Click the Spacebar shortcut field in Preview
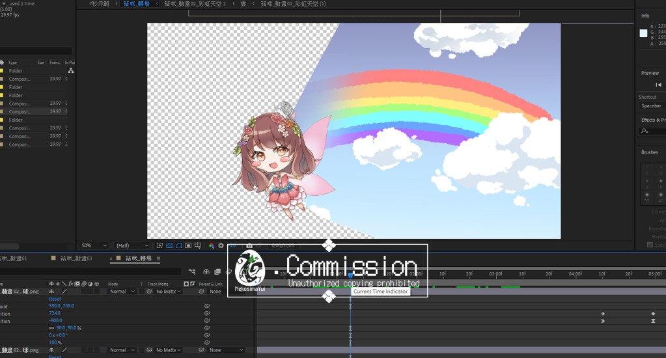 click(651, 105)
